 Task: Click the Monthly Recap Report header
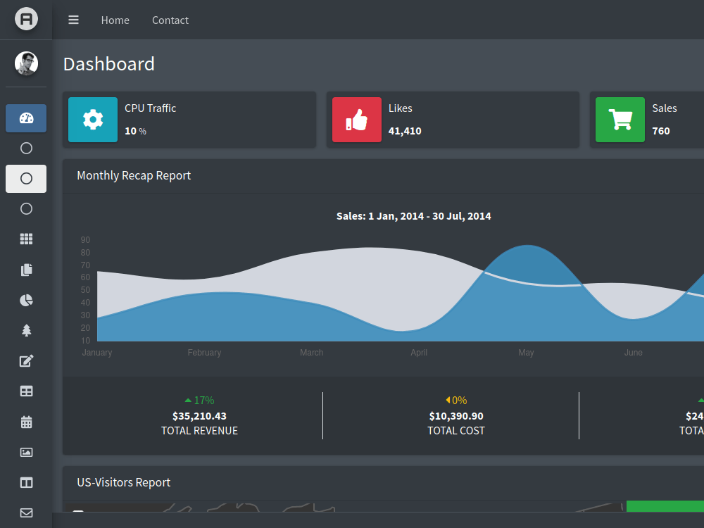pos(134,175)
